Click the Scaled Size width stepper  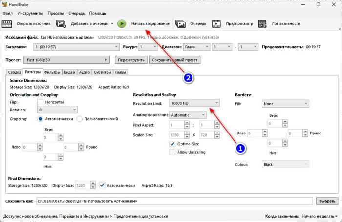coord(187,135)
